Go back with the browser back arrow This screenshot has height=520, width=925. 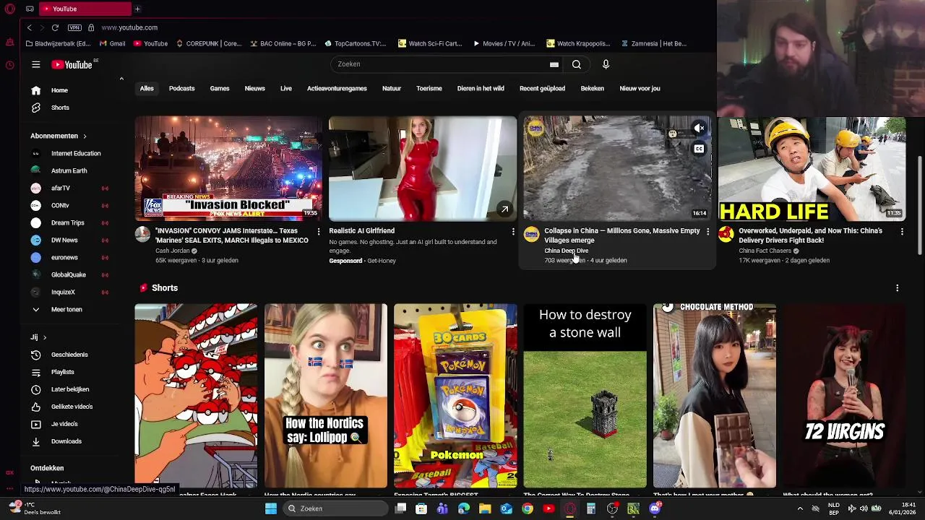click(29, 27)
